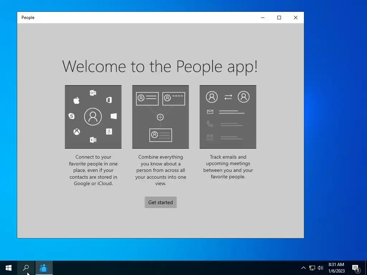Minimize the People window

pyautogui.click(x=263, y=18)
